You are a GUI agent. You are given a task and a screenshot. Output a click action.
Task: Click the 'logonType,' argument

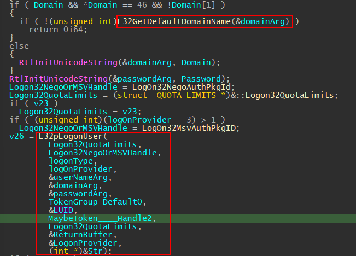click(x=73, y=161)
